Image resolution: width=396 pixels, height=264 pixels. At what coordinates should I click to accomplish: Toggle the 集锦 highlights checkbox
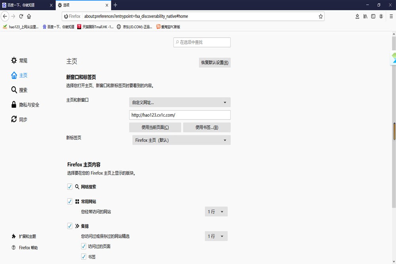[x=70, y=226]
